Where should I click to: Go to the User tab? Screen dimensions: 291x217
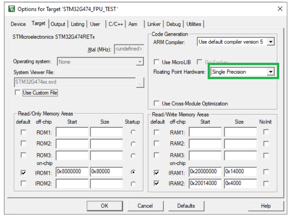click(x=95, y=24)
